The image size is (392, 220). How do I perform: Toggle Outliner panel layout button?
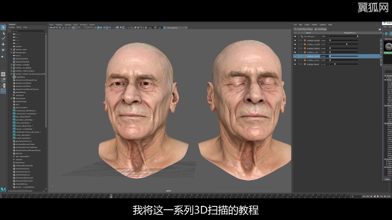pos(3,91)
